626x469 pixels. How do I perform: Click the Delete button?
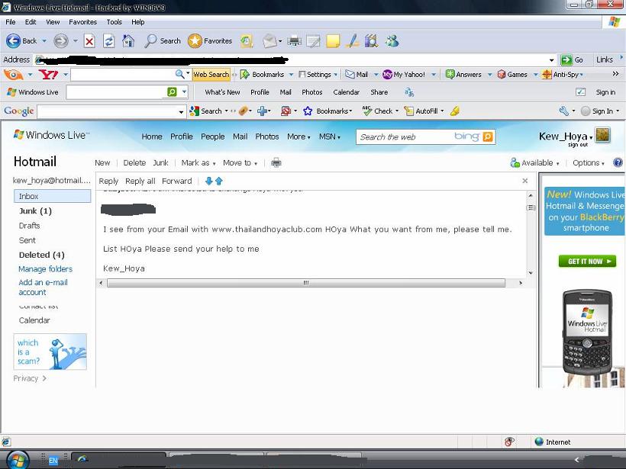[134, 162]
